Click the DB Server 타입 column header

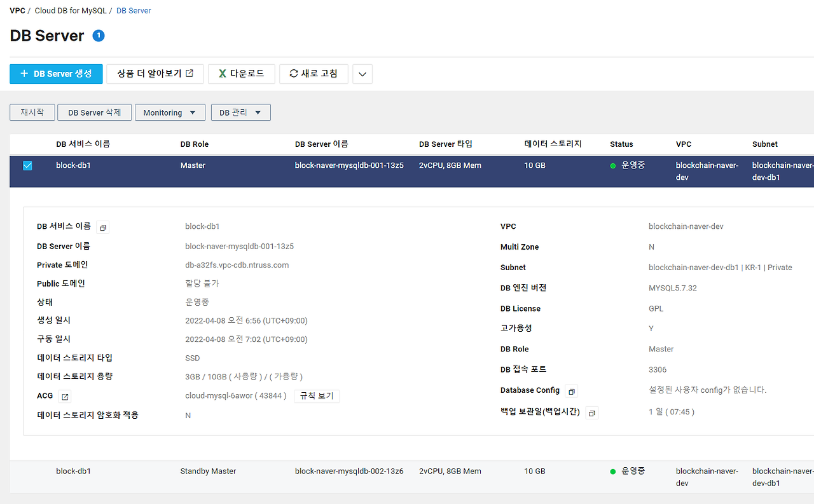tap(446, 144)
